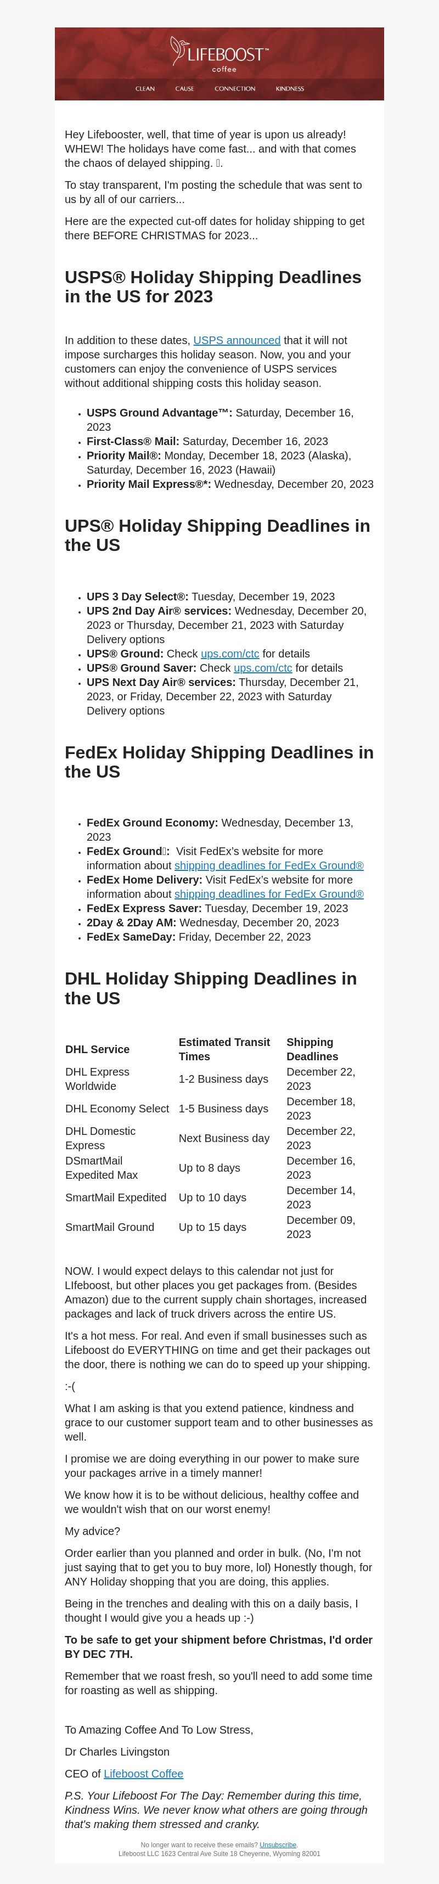Open ups.com/ctc link for Ground Saver

[x=263, y=668]
